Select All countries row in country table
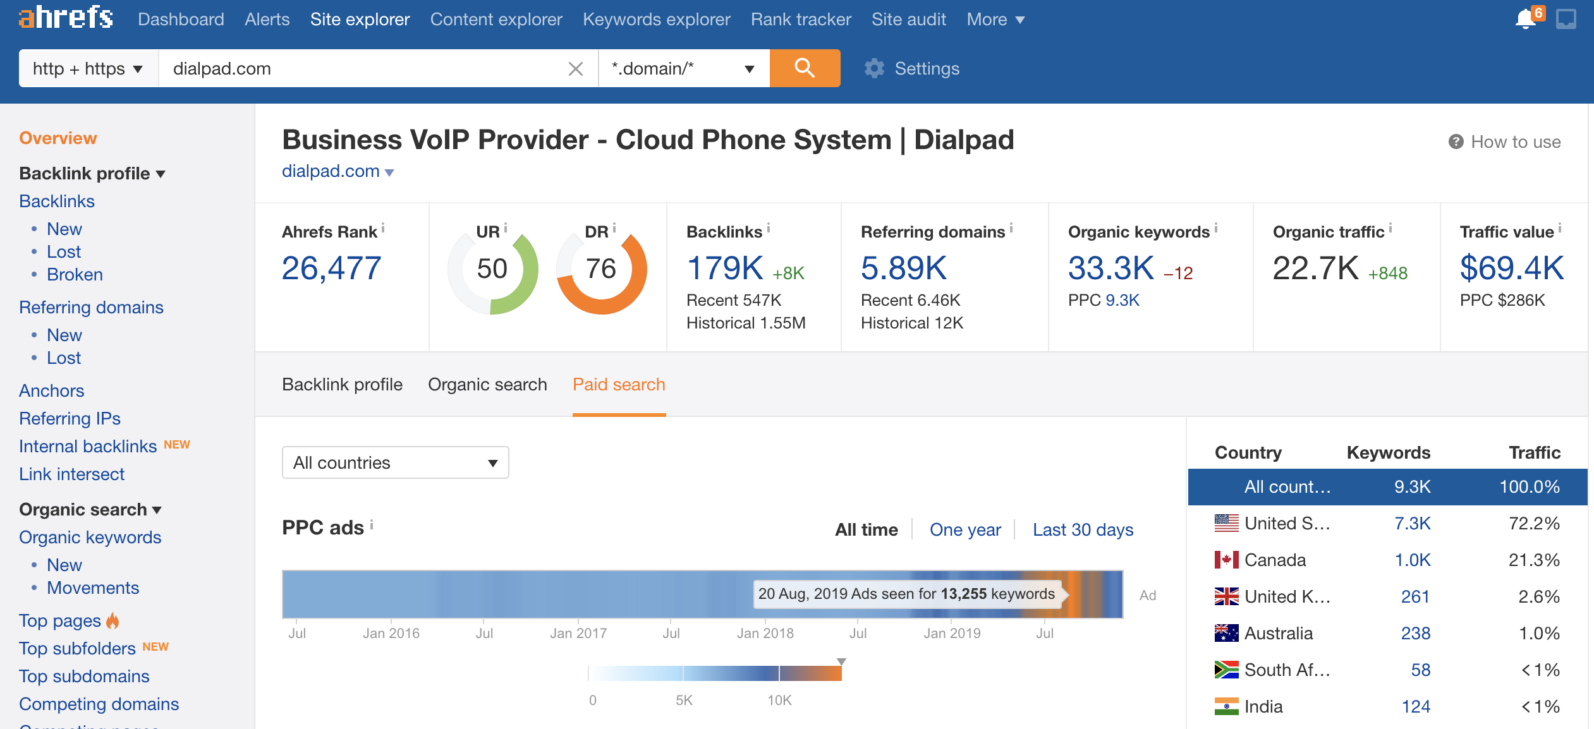This screenshot has height=729, width=1594. [1387, 487]
